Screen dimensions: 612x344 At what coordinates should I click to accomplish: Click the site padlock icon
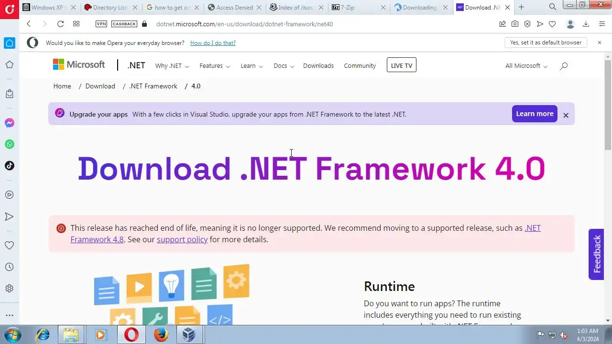145,24
